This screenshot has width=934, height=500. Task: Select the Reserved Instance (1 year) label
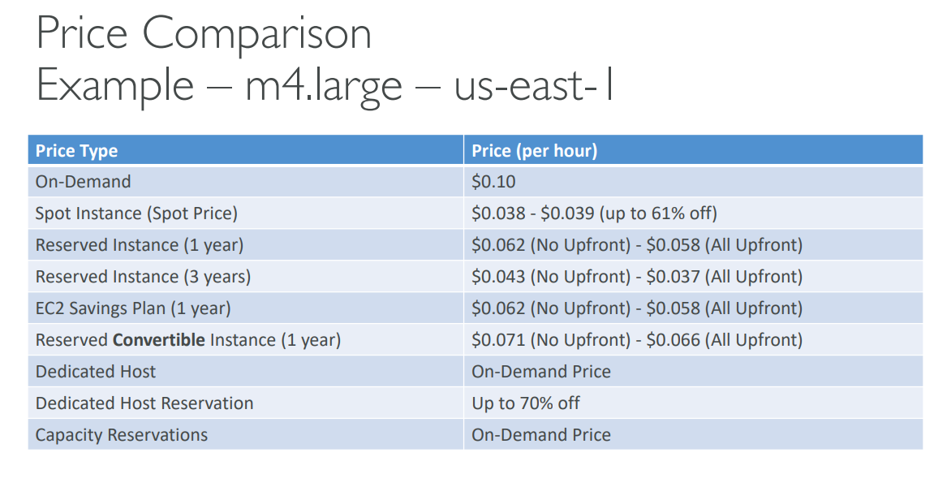[x=139, y=245]
